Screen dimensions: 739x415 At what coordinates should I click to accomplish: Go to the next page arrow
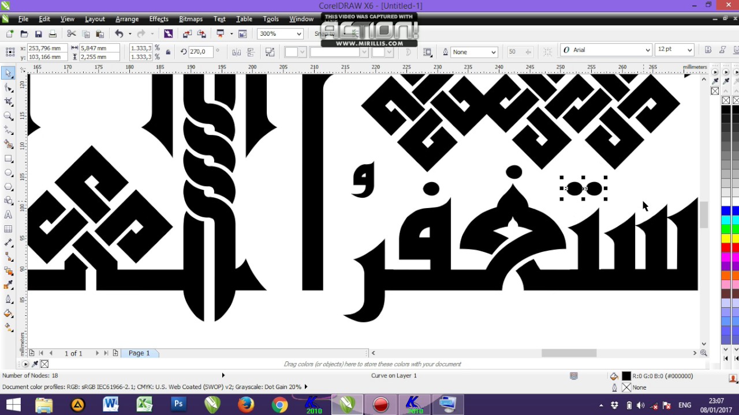click(96, 353)
